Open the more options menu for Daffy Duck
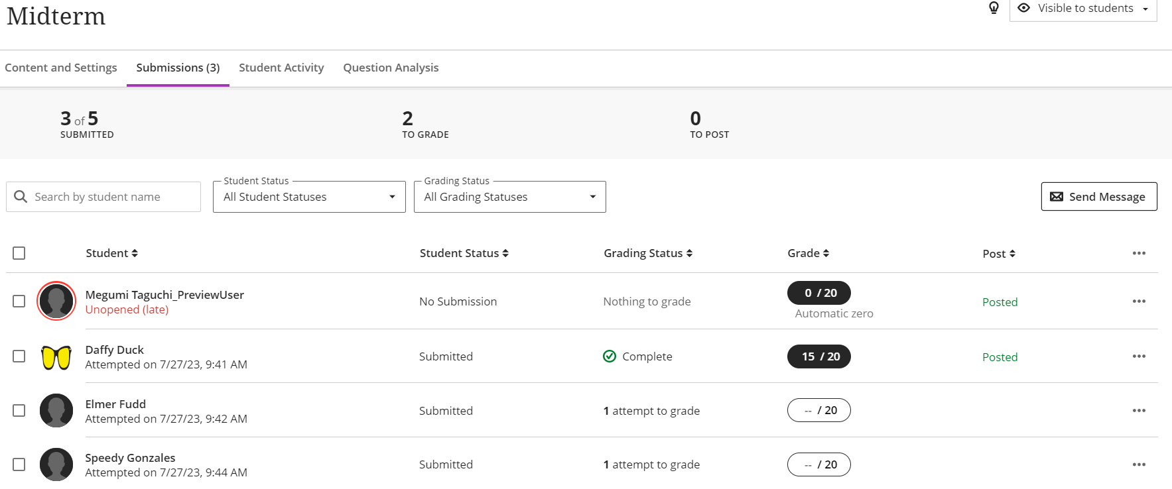The image size is (1172, 489). pyautogui.click(x=1139, y=356)
